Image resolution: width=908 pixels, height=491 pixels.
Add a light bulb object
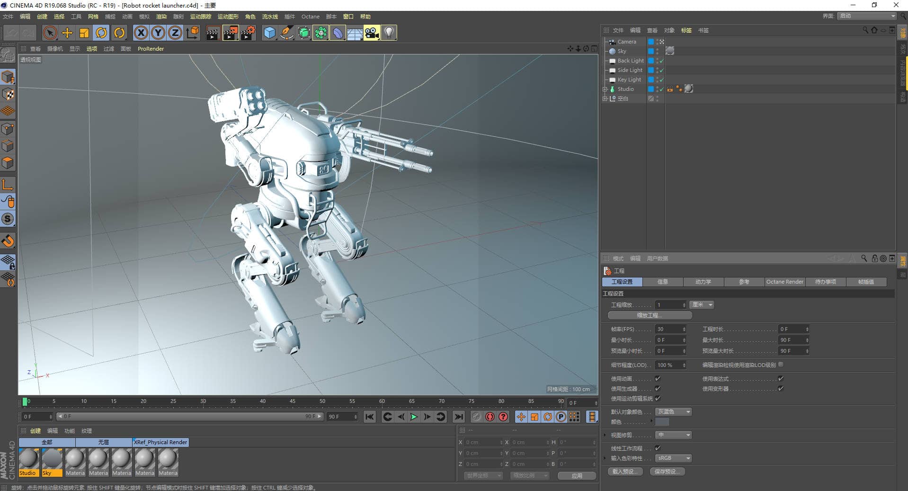(389, 33)
